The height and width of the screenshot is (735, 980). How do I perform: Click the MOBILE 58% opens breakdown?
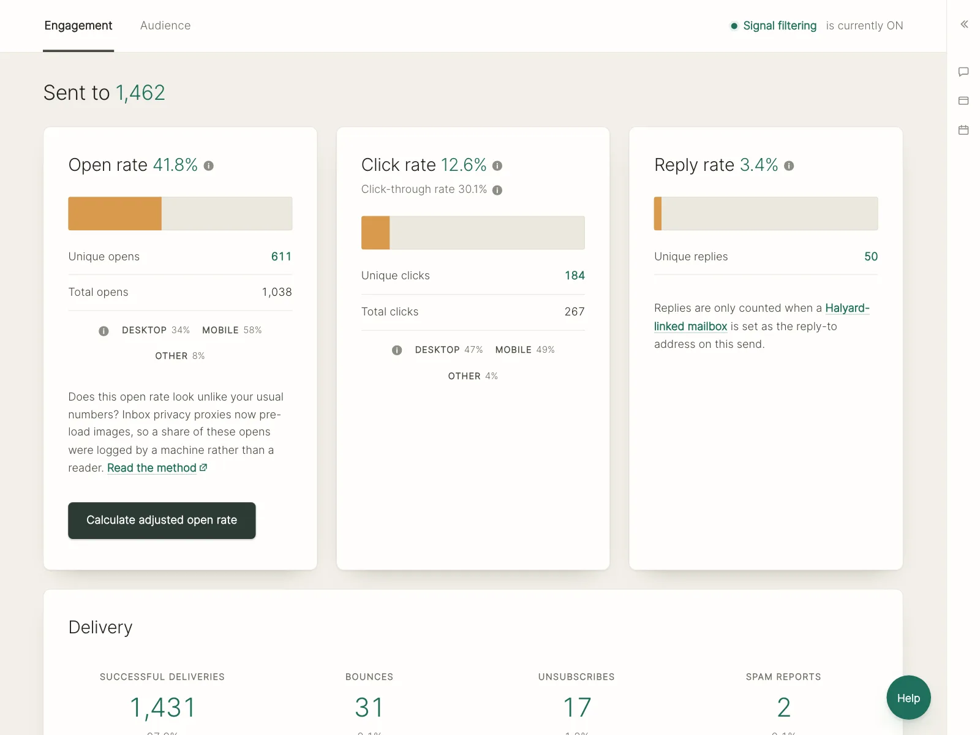click(232, 330)
